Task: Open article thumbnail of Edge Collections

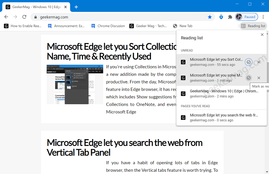Action: 75,85
